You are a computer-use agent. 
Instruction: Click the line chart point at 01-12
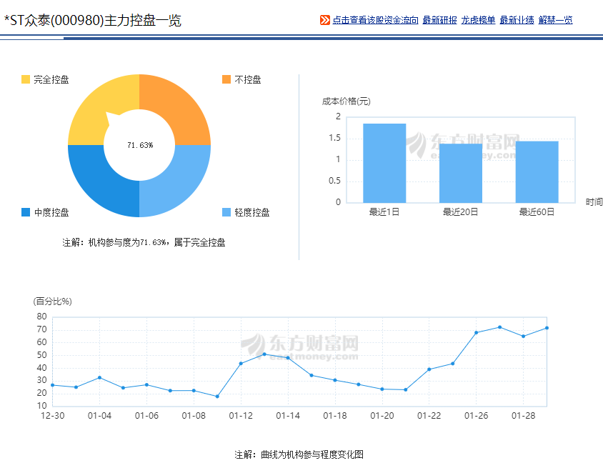pyautogui.click(x=241, y=364)
